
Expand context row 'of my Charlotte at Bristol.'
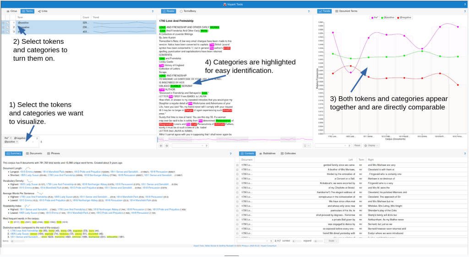pyautogui.click(x=237, y=188)
